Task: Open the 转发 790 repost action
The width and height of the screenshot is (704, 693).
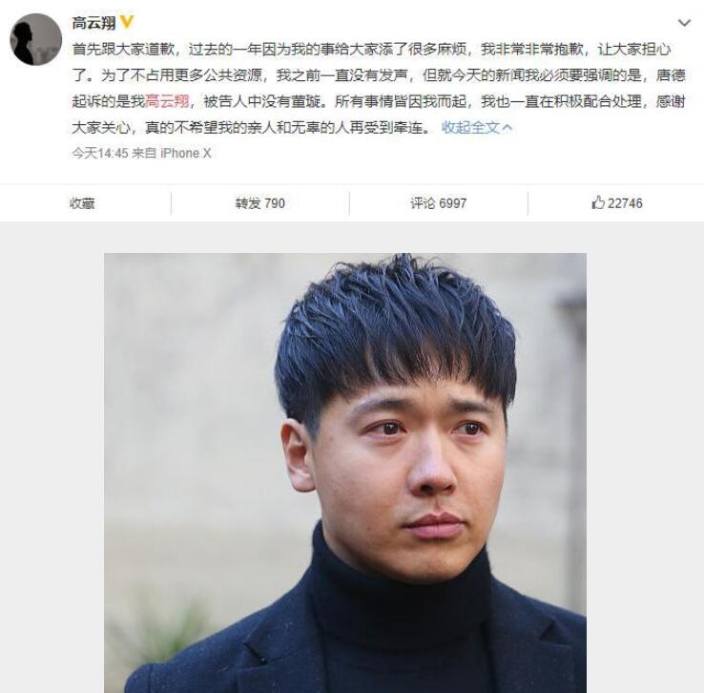Action: point(260,203)
